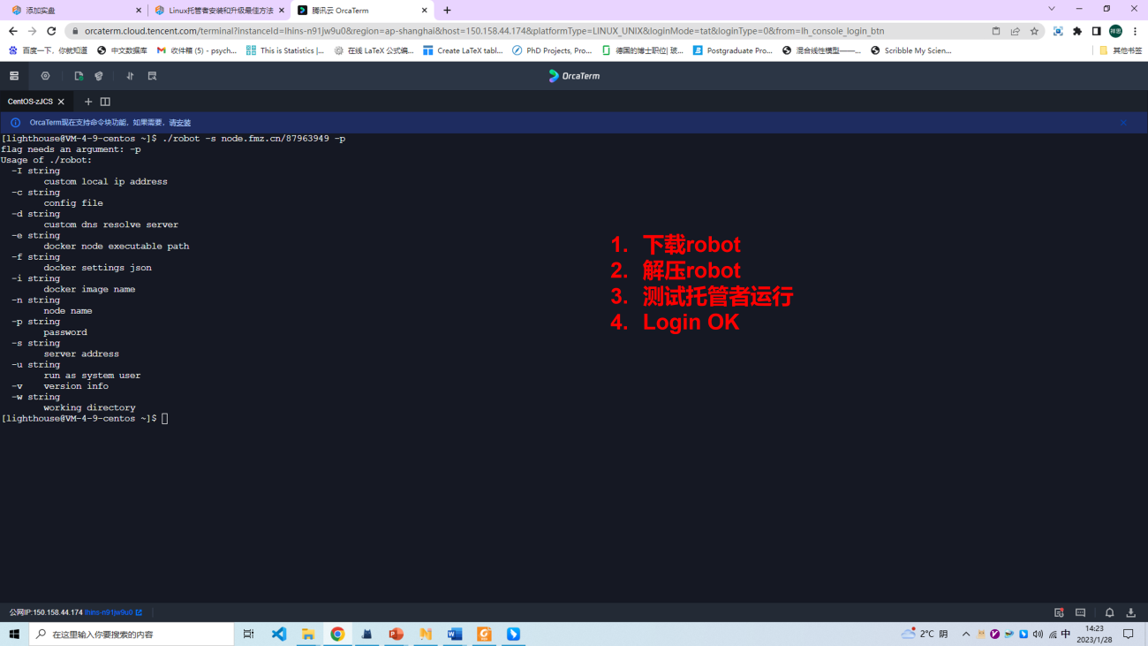The height and width of the screenshot is (646, 1148).
Task: Open PhD Projects bookmark
Action: pos(552,50)
